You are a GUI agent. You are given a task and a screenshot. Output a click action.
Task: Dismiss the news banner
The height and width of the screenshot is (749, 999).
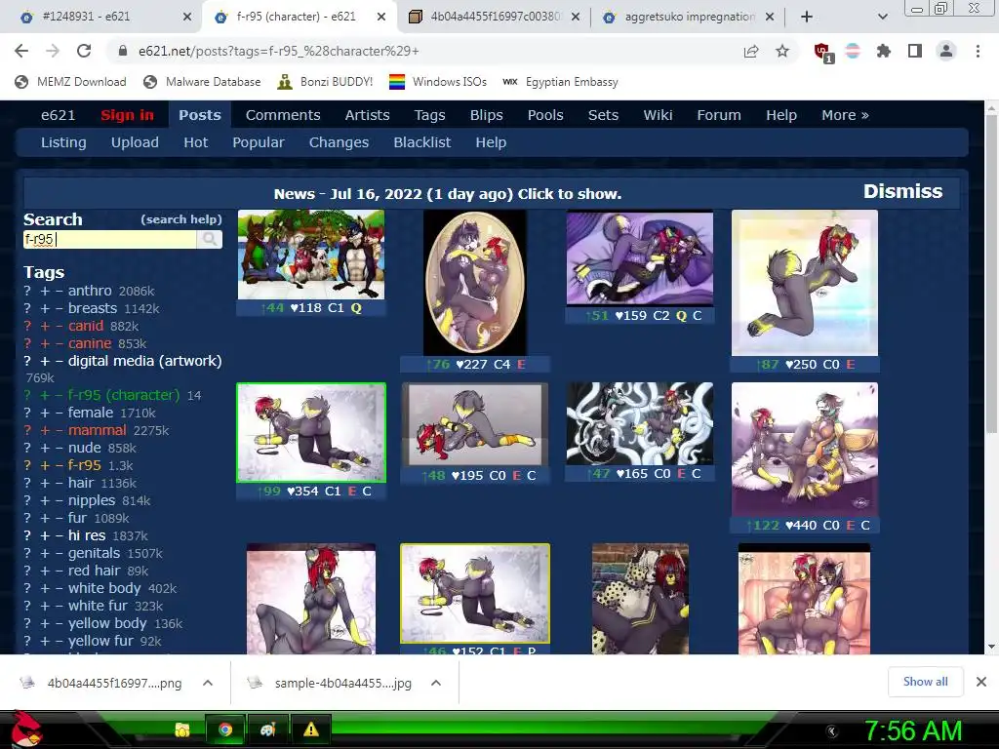point(902,192)
